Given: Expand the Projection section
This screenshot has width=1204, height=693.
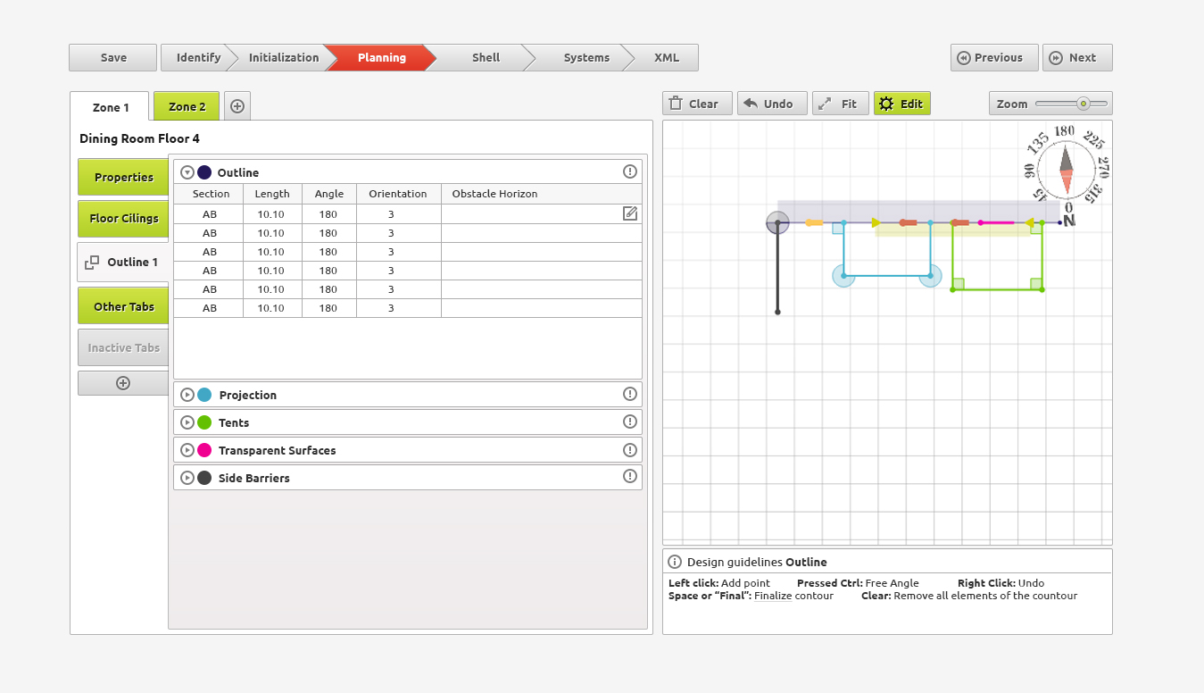Looking at the screenshot, I should pyautogui.click(x=187, y=395).
